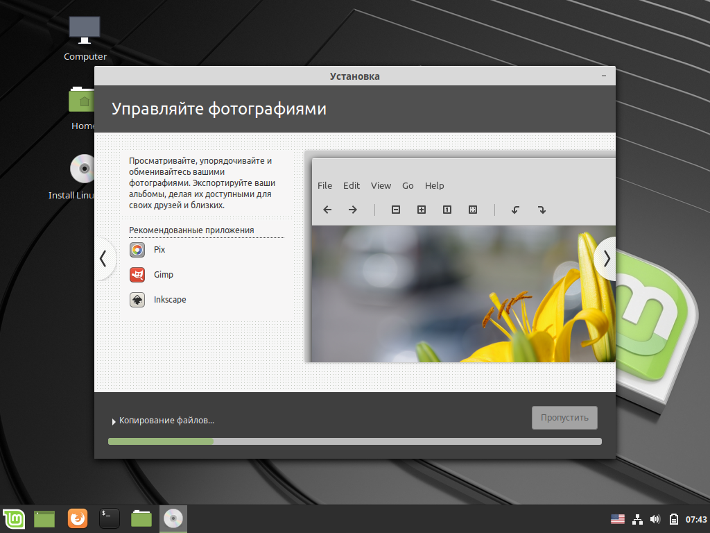Image resolution: width=710 pixels, height=533 pixels.
Task: Open the Edit menu in the slideshow preview
Action: click(352, 185)
